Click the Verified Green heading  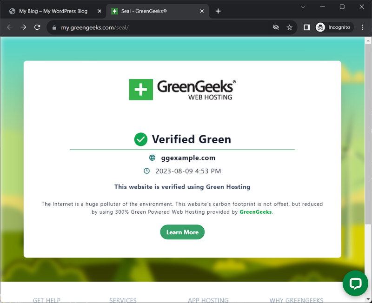(191, 139)
